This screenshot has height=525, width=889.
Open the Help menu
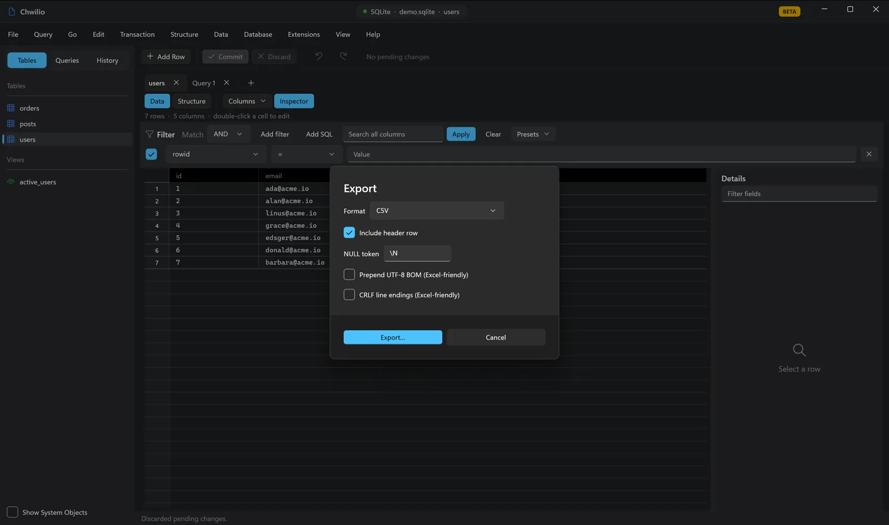373,34
